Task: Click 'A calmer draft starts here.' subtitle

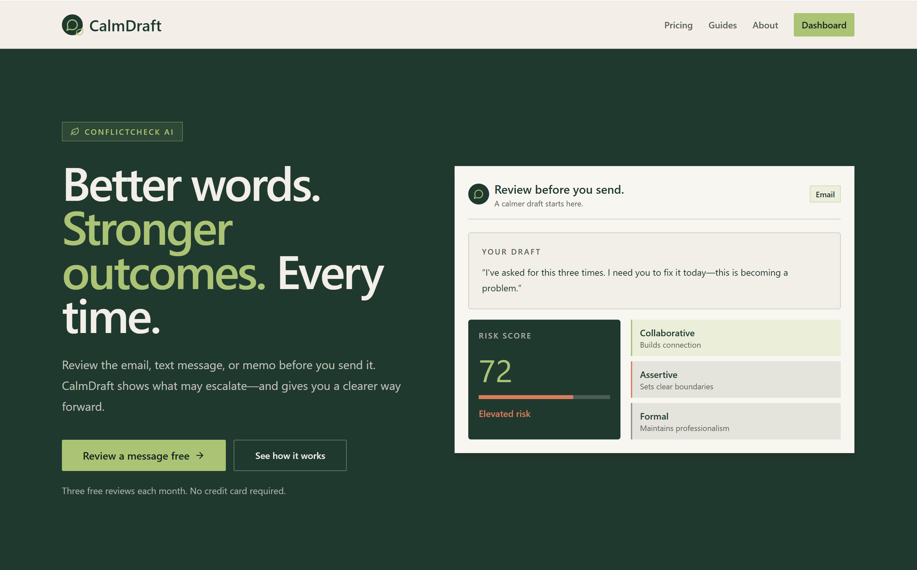Action: [538, 204]
